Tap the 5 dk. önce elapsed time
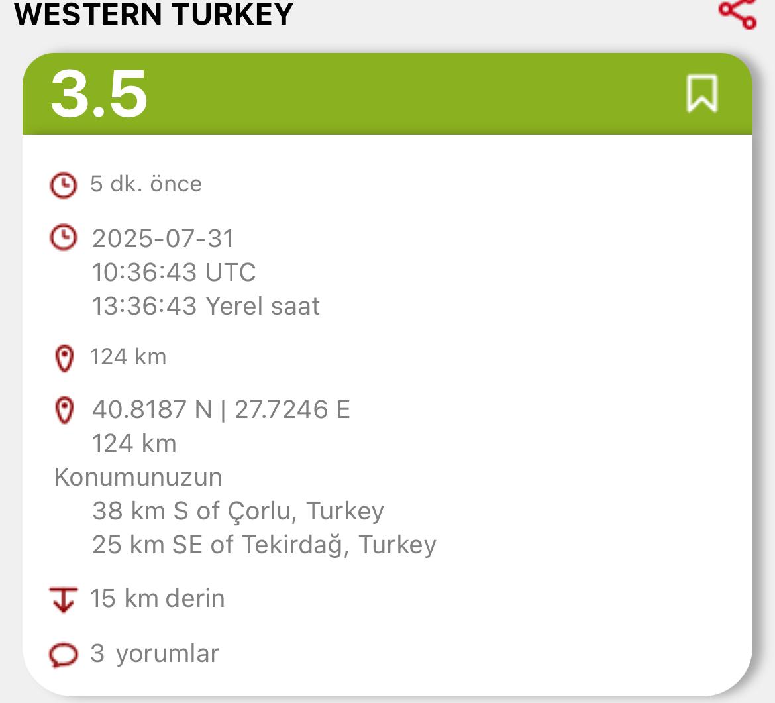 click(x=146, y=184)
